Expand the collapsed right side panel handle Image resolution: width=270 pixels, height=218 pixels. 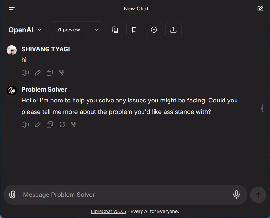pos(262,108)
